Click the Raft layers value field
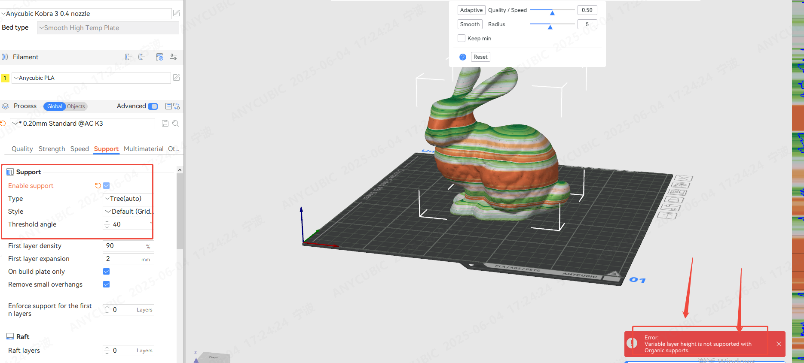804x363 pixels. tap(128, 351)
